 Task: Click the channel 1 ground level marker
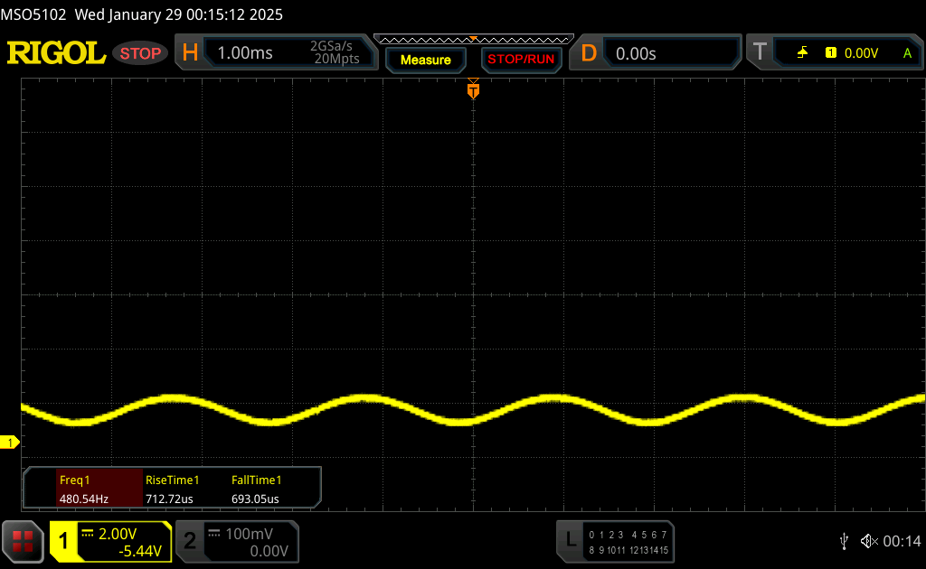point(11,443)
